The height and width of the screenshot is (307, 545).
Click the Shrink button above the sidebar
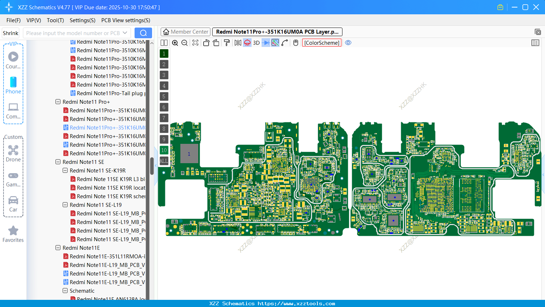(x=10, y=33)
